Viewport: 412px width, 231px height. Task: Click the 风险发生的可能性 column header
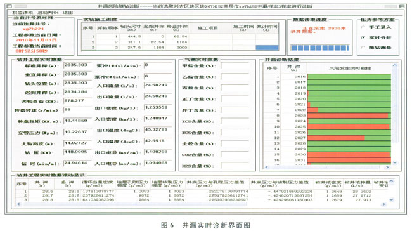click(x=349, y=68)
